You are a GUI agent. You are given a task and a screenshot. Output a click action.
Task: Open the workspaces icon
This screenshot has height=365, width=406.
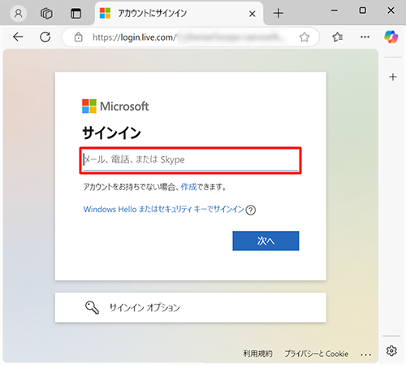[46, 13]
